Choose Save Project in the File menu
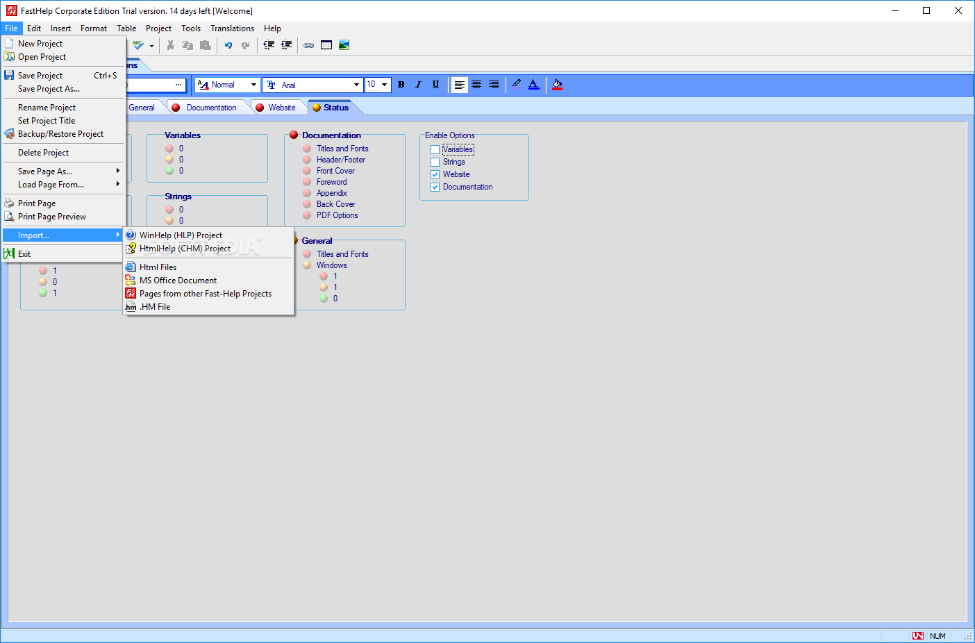 pos(63,76)
